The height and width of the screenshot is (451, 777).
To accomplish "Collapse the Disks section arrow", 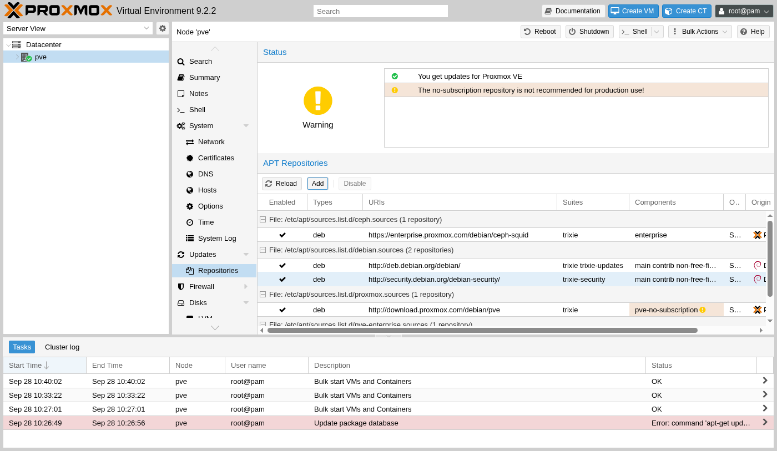I will coord(246,303).
